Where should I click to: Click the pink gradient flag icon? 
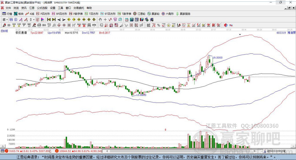(43, 20)
